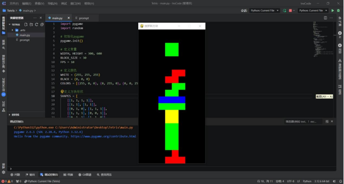The image size is (344, 184).
Task: Click the notification bell in status bar
Action: (x=341, y=181)
